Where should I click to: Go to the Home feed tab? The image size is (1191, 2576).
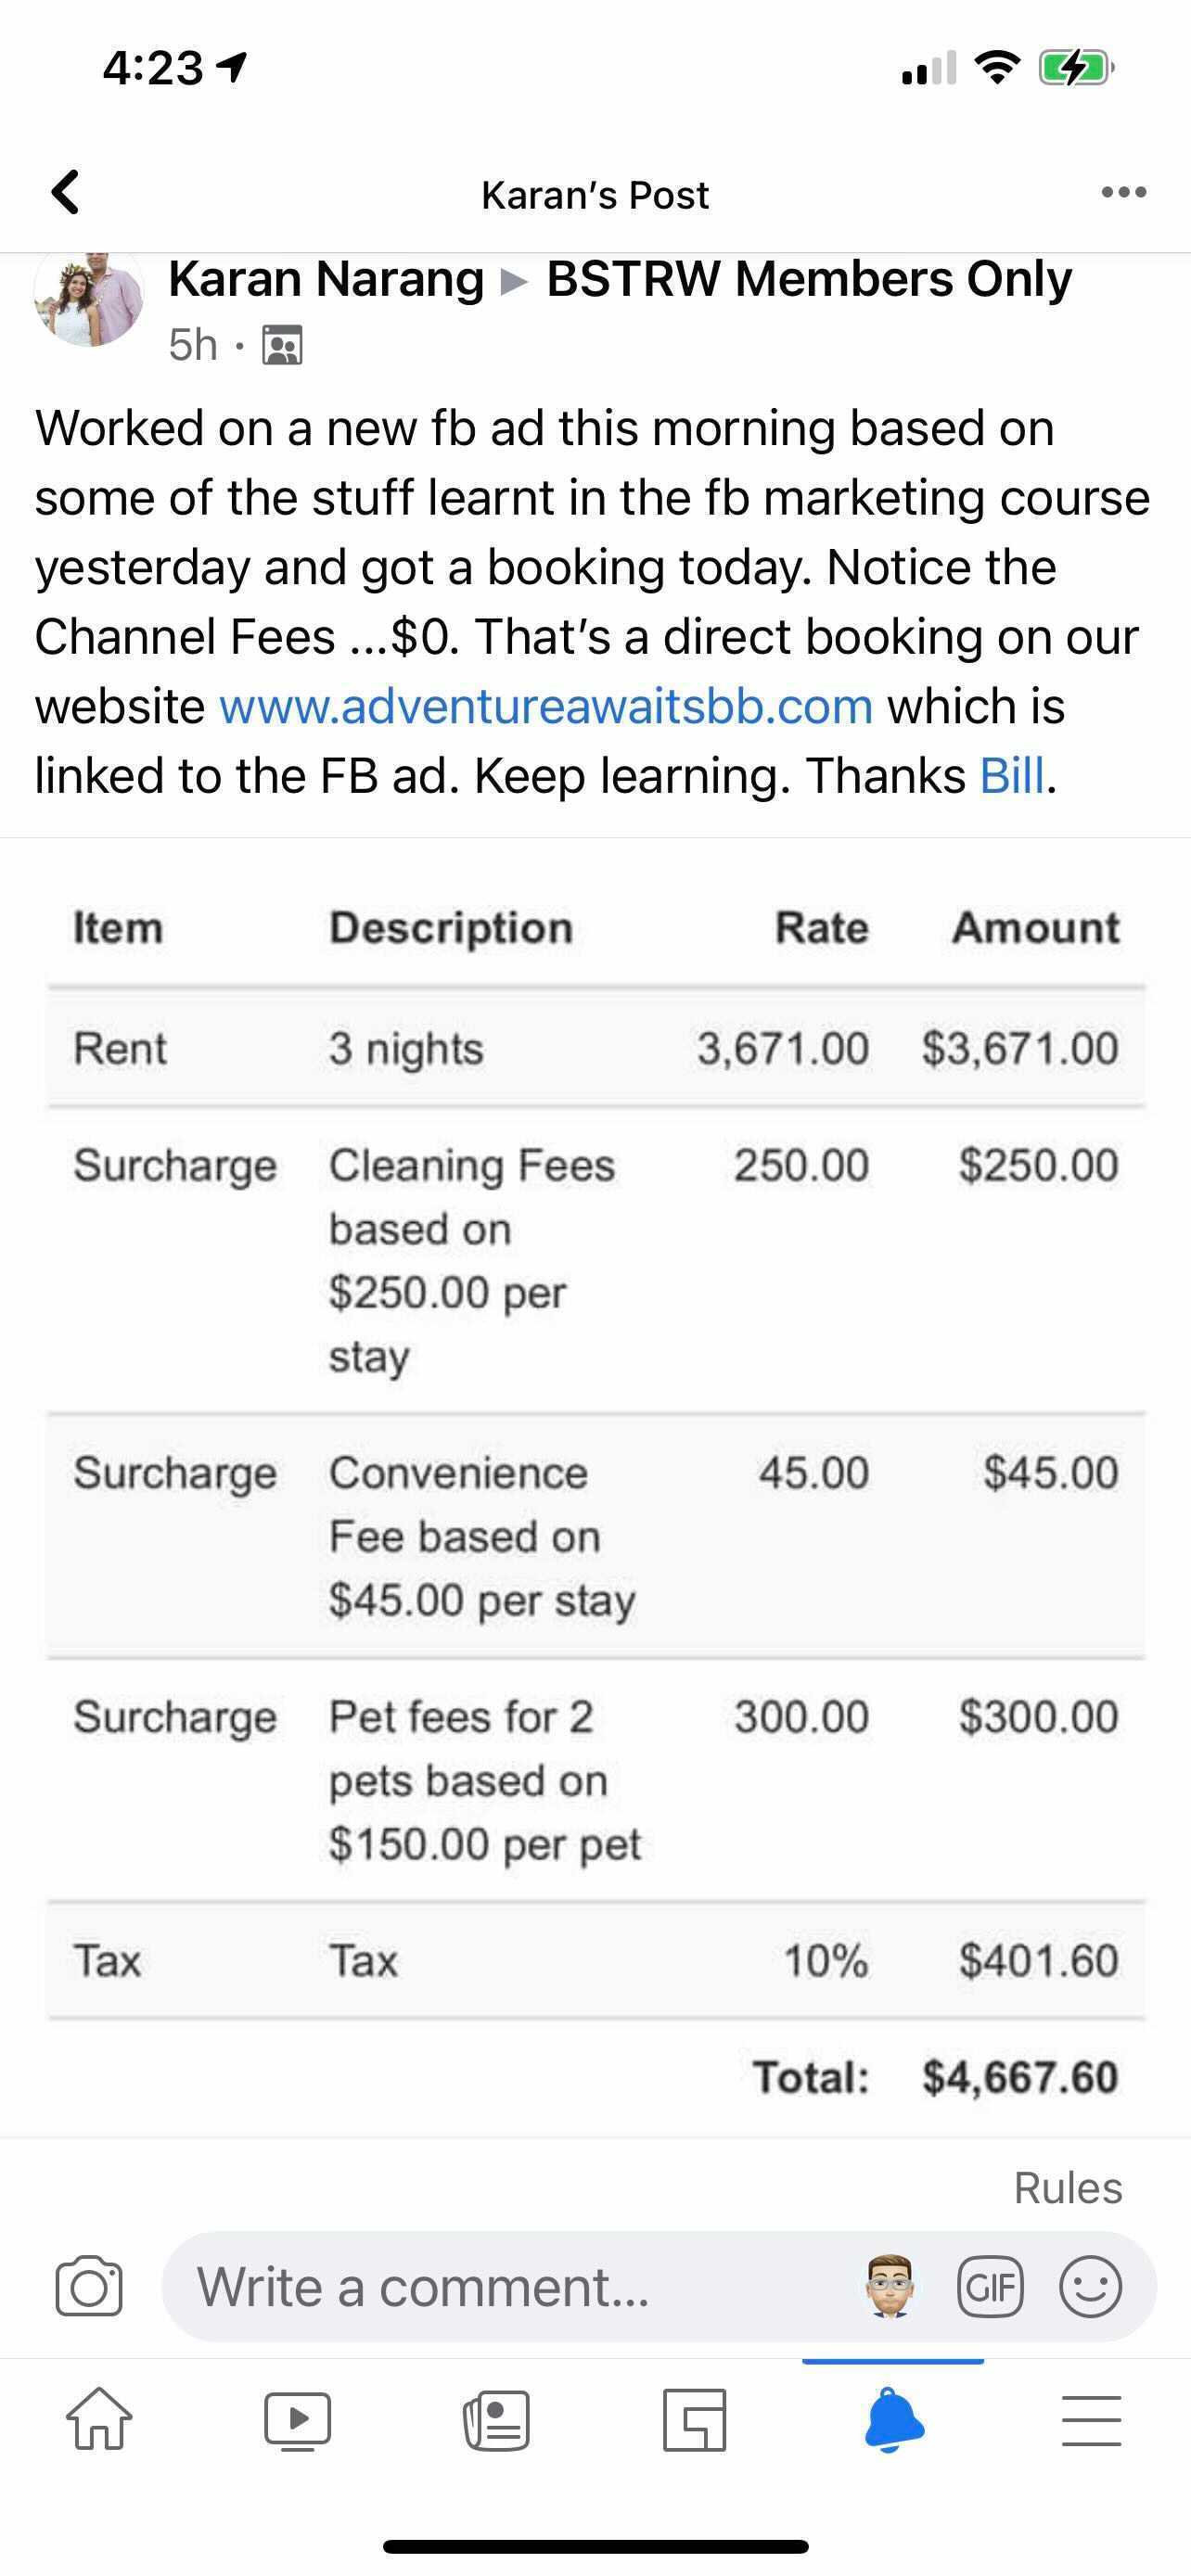click(x=99, y=2420)
